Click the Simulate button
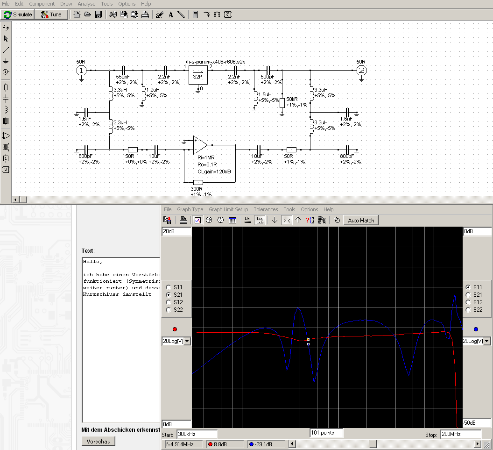Image resolution: width=493 pixels, height=450 pixels. pyautogui.click(x=18, y=14)
